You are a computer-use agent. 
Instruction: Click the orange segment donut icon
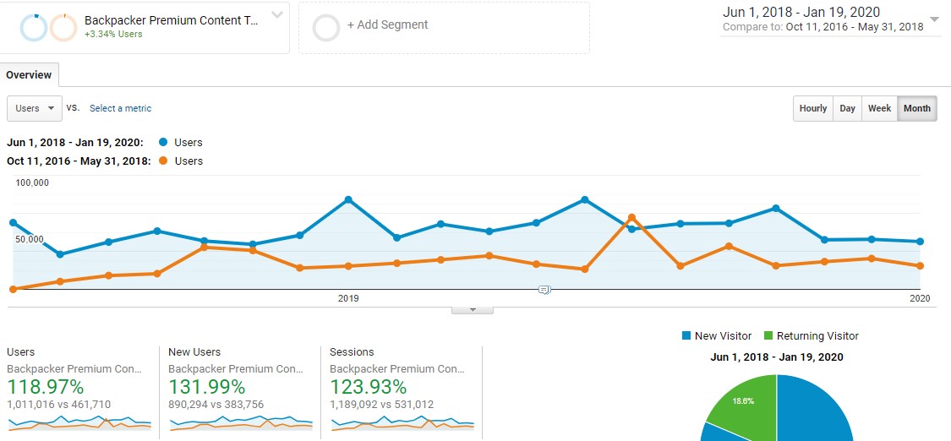coord(63,28)
